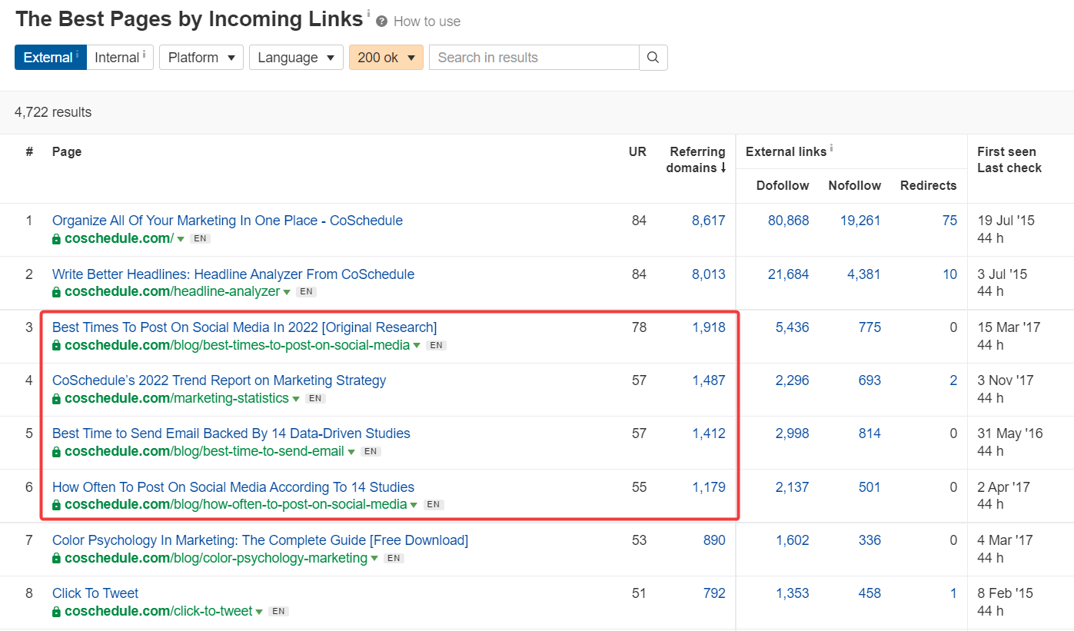Click the lock icon on click-to-tweet URL
This screenshot has width=1074, height=631.
(x=56, y=612)
